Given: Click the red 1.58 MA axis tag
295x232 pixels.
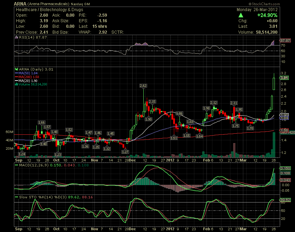Looking at the screenshot, I should coord(284,130).
